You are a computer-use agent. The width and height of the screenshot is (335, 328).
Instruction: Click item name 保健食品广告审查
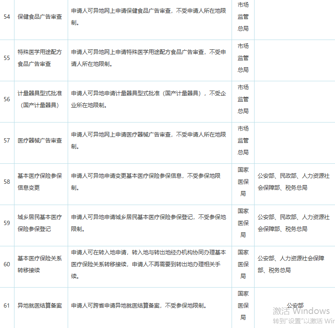[40, 17]
